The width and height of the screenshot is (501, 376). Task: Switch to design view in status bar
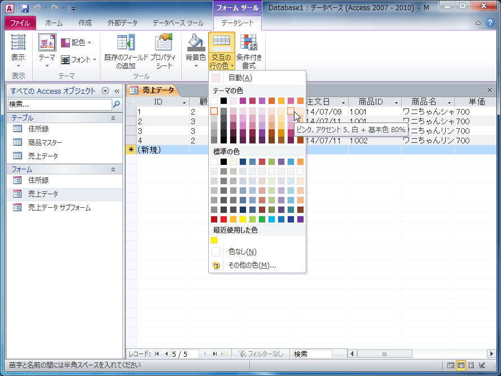coord(481,365)
